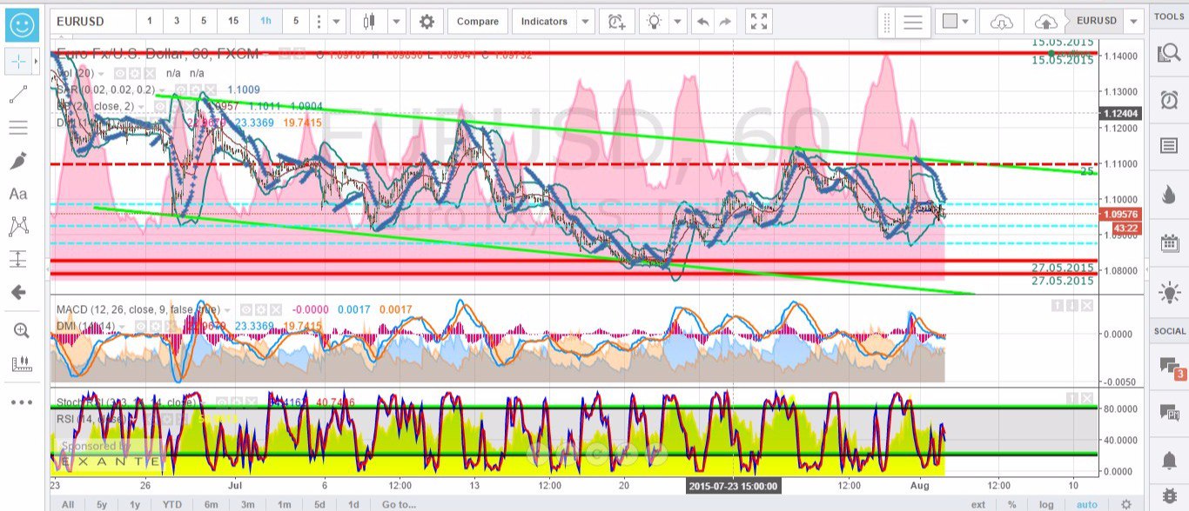
Task: Open the chat with 3 unread messages
Action: (1171, 368)
